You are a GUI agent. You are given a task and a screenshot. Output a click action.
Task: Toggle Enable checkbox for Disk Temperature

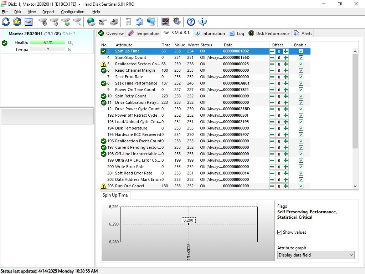[x=301, y=128]
